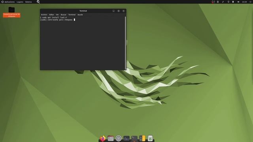Open the system monitor dock icon
253x142 pixels.
126,138
